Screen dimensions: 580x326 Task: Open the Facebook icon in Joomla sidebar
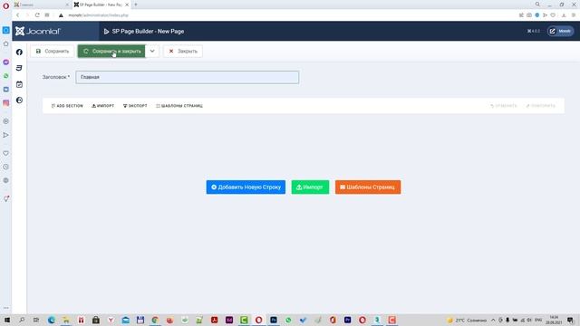point(19,53)
